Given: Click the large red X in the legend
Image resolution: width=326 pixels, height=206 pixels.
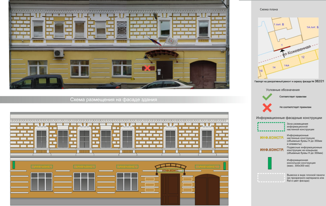Looking at the screenshot, I should tap(267, 108).
